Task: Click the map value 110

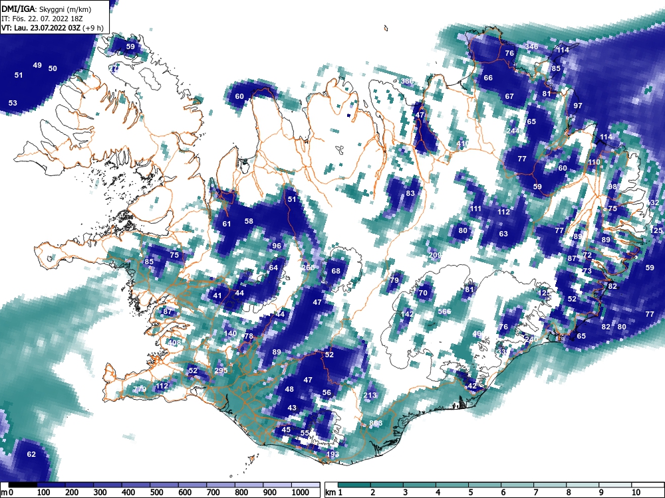Action: (594, 162)
